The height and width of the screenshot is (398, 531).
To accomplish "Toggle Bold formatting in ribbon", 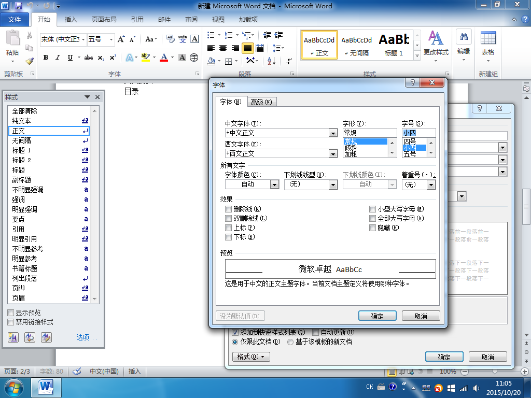I will tap(46, 58).
